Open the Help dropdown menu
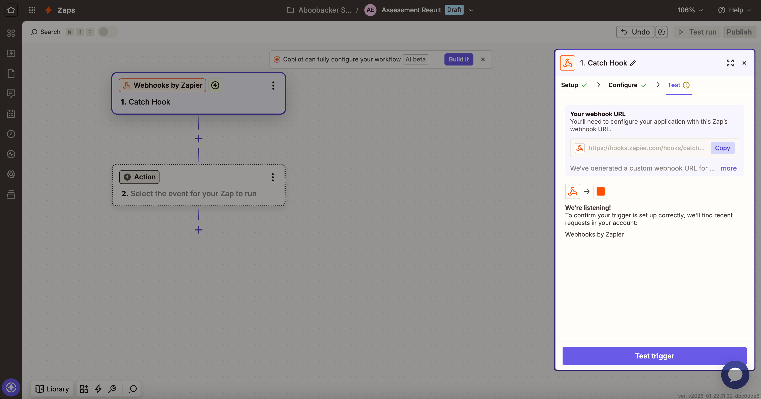This screenshot has height=399, width=761. coord(735,10)
